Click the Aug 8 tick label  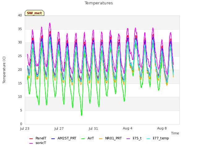162,128
